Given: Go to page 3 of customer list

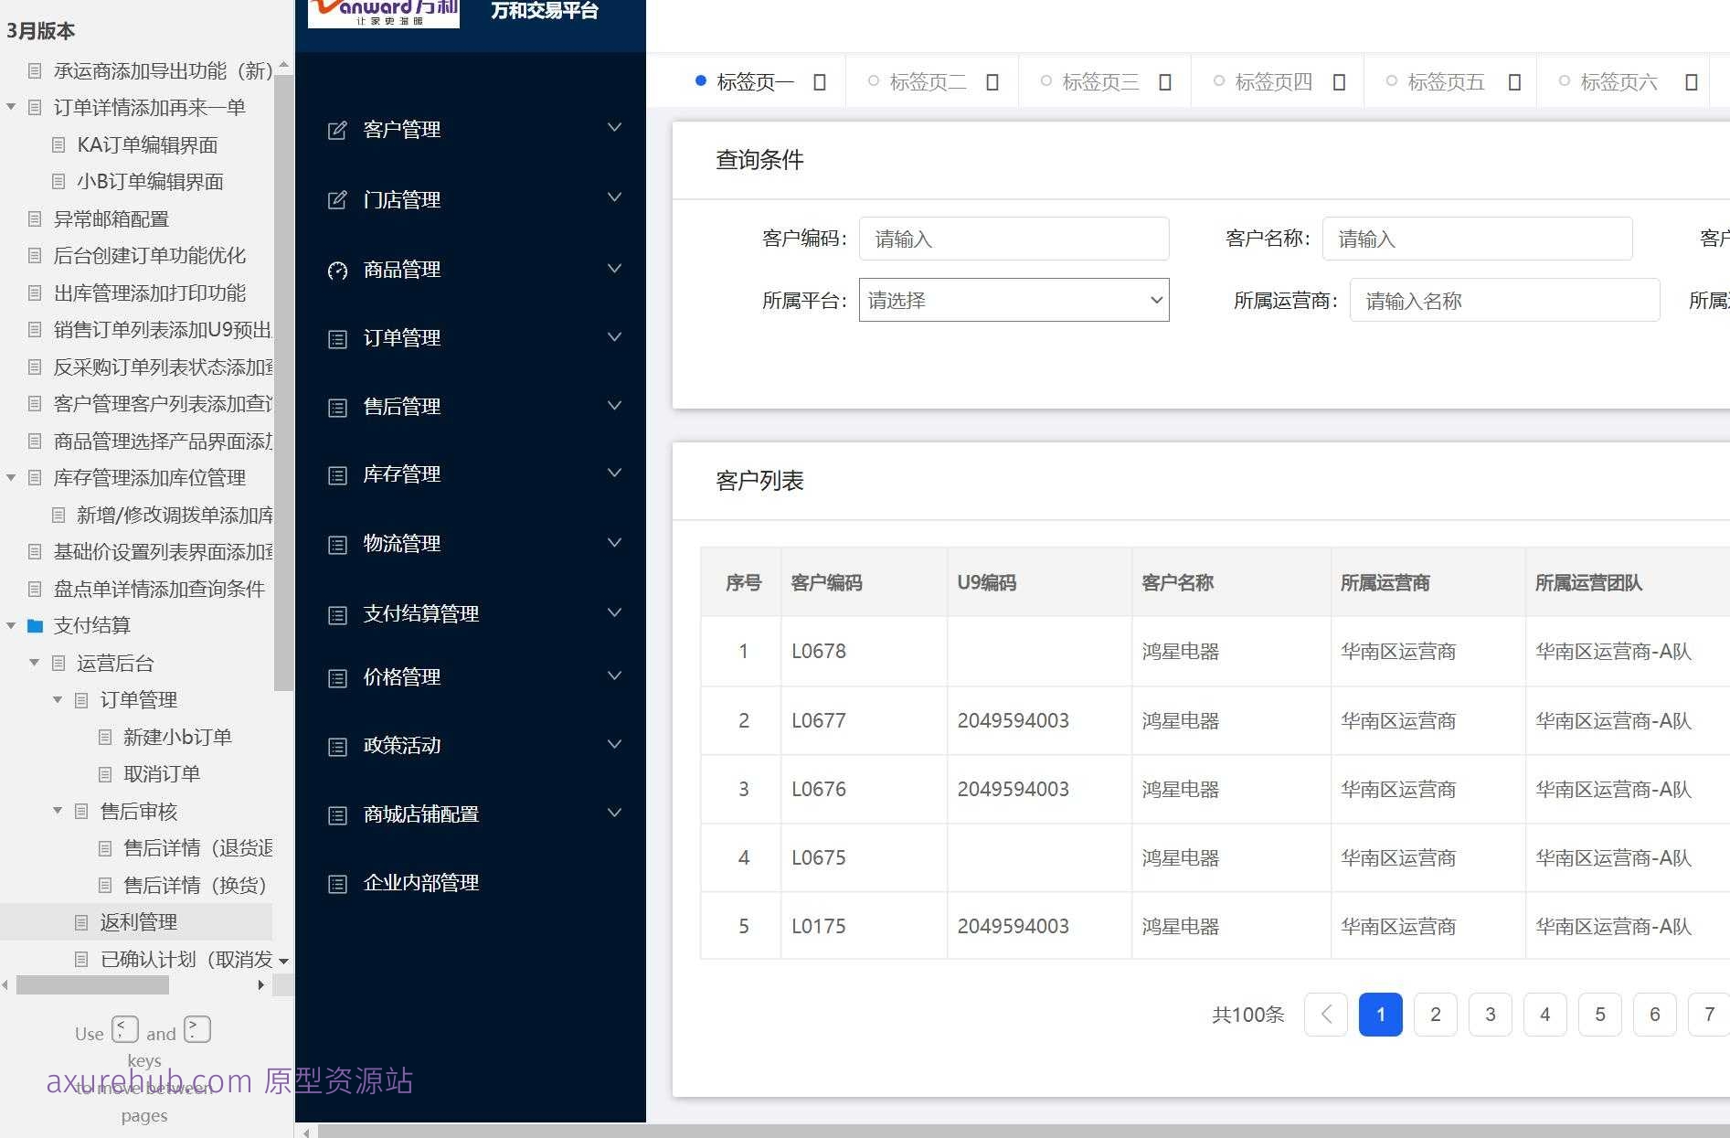Looking at the screenshot, I should point(1490,1015).
